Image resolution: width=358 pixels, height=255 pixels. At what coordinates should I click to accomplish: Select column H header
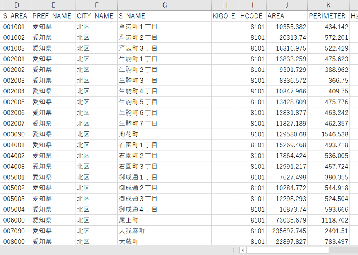click(x=225, y=5)
